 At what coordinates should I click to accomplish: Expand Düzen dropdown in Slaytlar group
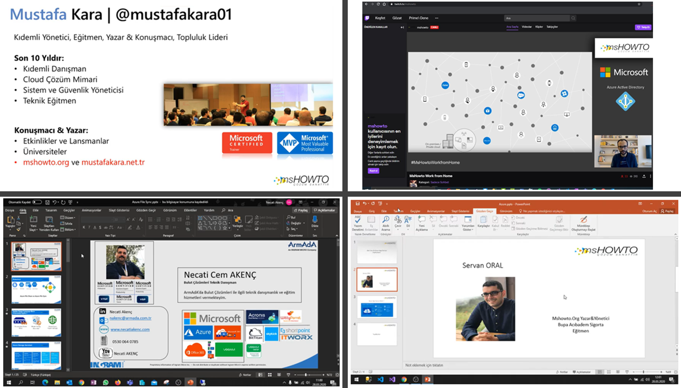(x=68, y=218)
